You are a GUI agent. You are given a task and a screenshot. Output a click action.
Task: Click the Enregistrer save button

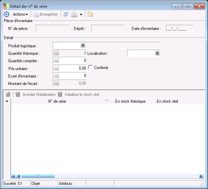click(x=46, y=14)
